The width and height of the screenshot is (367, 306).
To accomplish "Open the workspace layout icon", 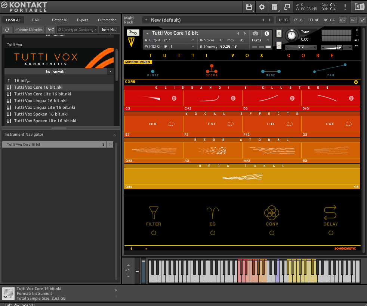I will click(x=275, y=7).
